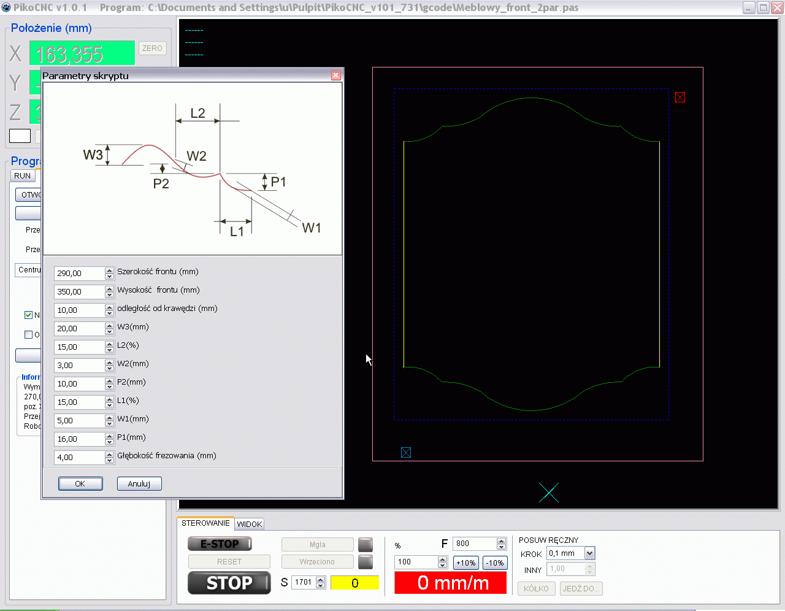785x611 pixels.
Task: Adjust W3(mm) spinner
Action: (109, 329)
